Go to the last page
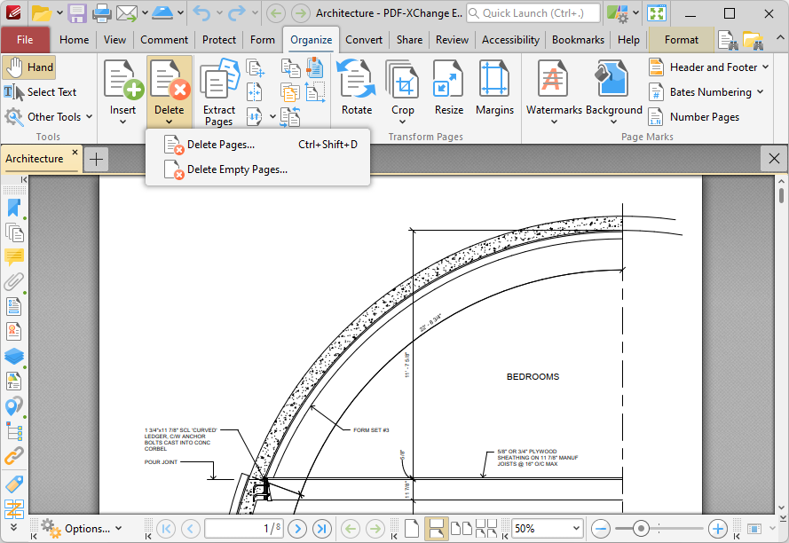This screenshot has width=789, height=543. pos(322,529)
